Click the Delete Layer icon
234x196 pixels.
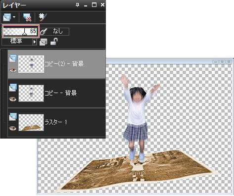pos(27,17)
